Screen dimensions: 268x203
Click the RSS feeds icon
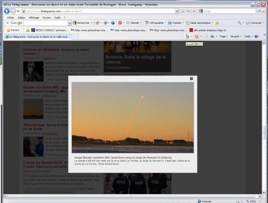(197, 37)
